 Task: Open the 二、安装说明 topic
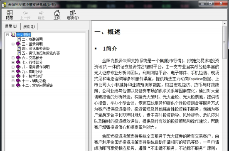tap(32, 39)
